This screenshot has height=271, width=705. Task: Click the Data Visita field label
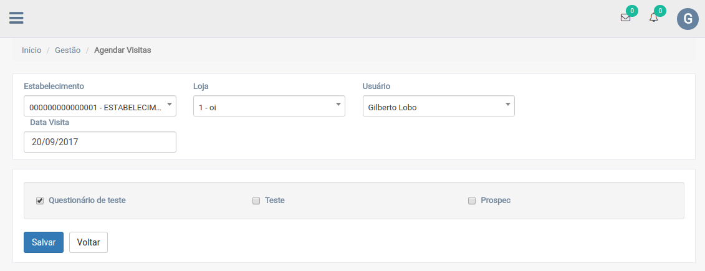pos(49,123)
